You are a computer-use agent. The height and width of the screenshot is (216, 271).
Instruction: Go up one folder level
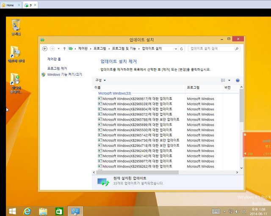click(64, 49)
